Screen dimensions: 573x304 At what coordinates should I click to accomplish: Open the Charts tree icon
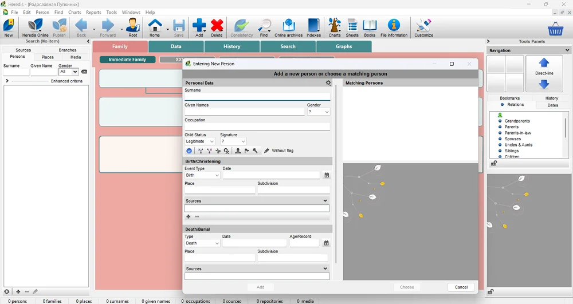point(335,26)
